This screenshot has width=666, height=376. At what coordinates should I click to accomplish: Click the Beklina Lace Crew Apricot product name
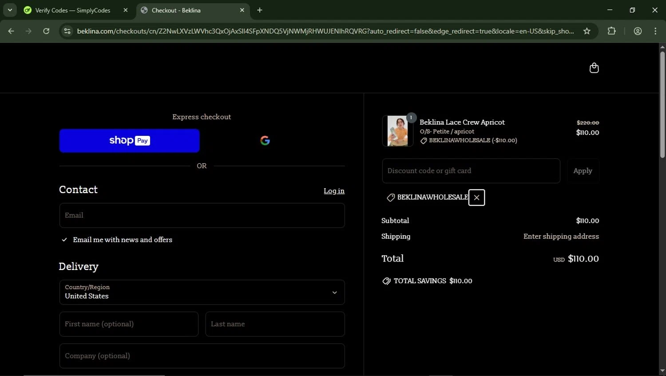(462, 122)
